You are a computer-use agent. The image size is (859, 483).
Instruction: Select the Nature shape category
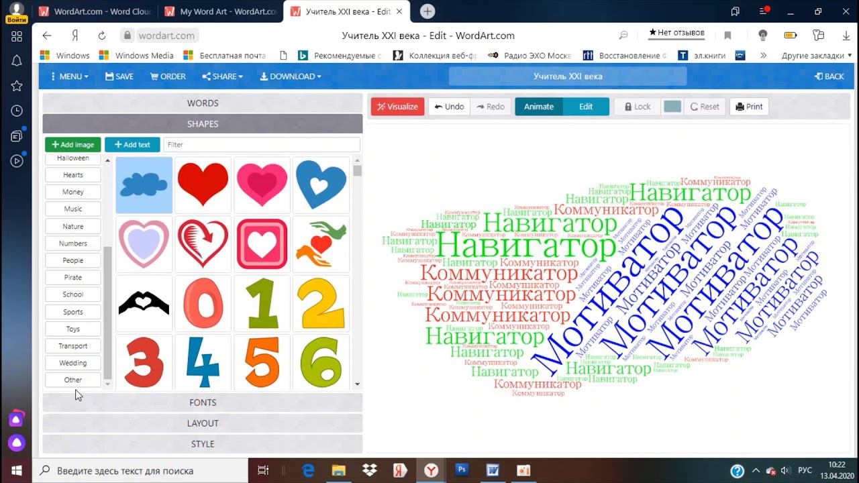pyautogui.click(x=73, y=227)
